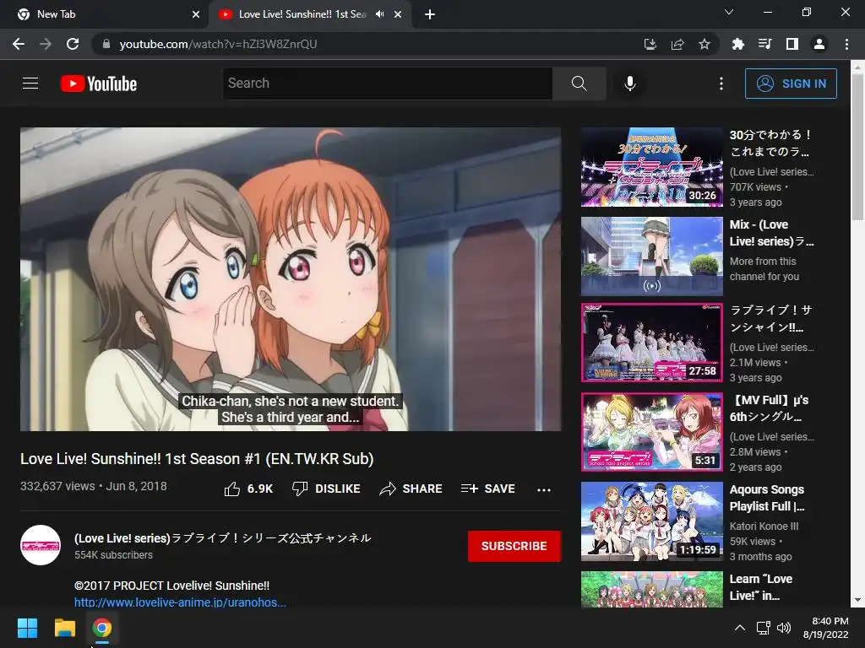Click 332,637 views text

coord(57,486)
